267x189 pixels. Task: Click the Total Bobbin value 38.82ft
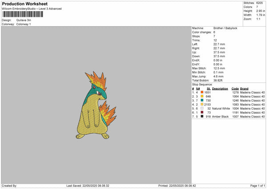(218, 80)
